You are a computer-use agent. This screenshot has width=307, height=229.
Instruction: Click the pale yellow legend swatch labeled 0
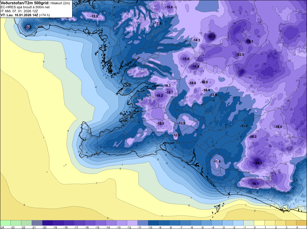[x=259, y=223]
